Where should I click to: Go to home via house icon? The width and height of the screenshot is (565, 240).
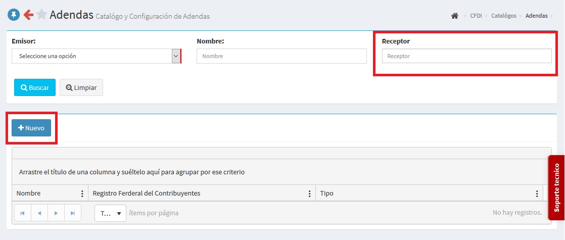pyautogui.click(x=454, y=16)
